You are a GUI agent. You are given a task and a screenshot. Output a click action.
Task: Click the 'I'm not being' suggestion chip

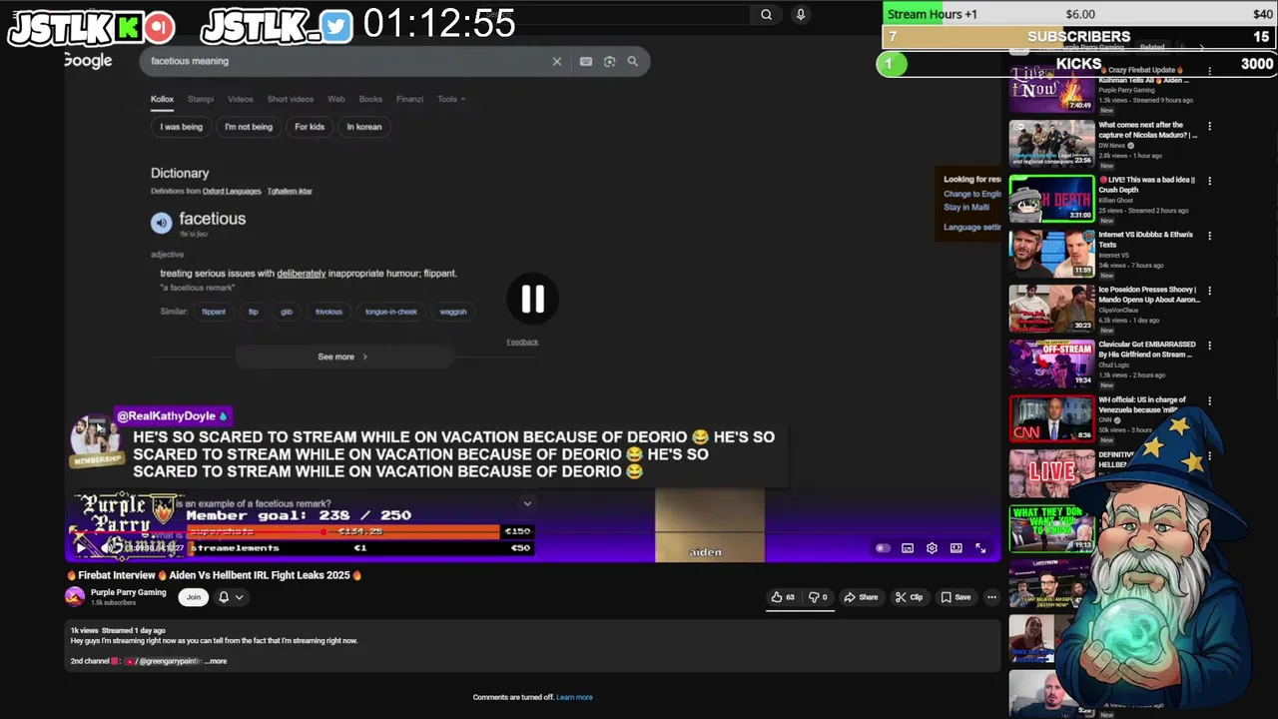coord(249,127)
